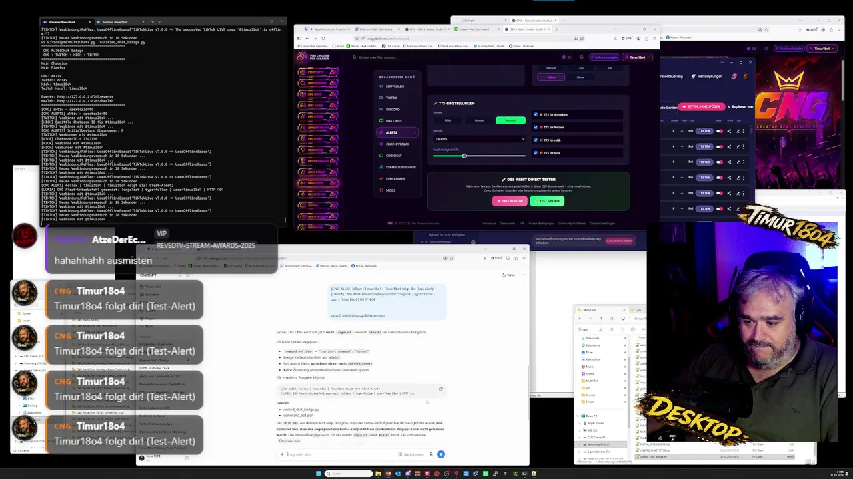Go back in the File Explorer window
The height and width of the screenshot is (479, 853).
(x=580, y=319)
